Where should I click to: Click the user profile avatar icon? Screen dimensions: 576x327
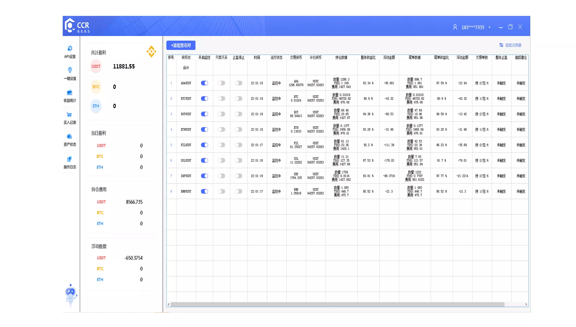[455, 27]
